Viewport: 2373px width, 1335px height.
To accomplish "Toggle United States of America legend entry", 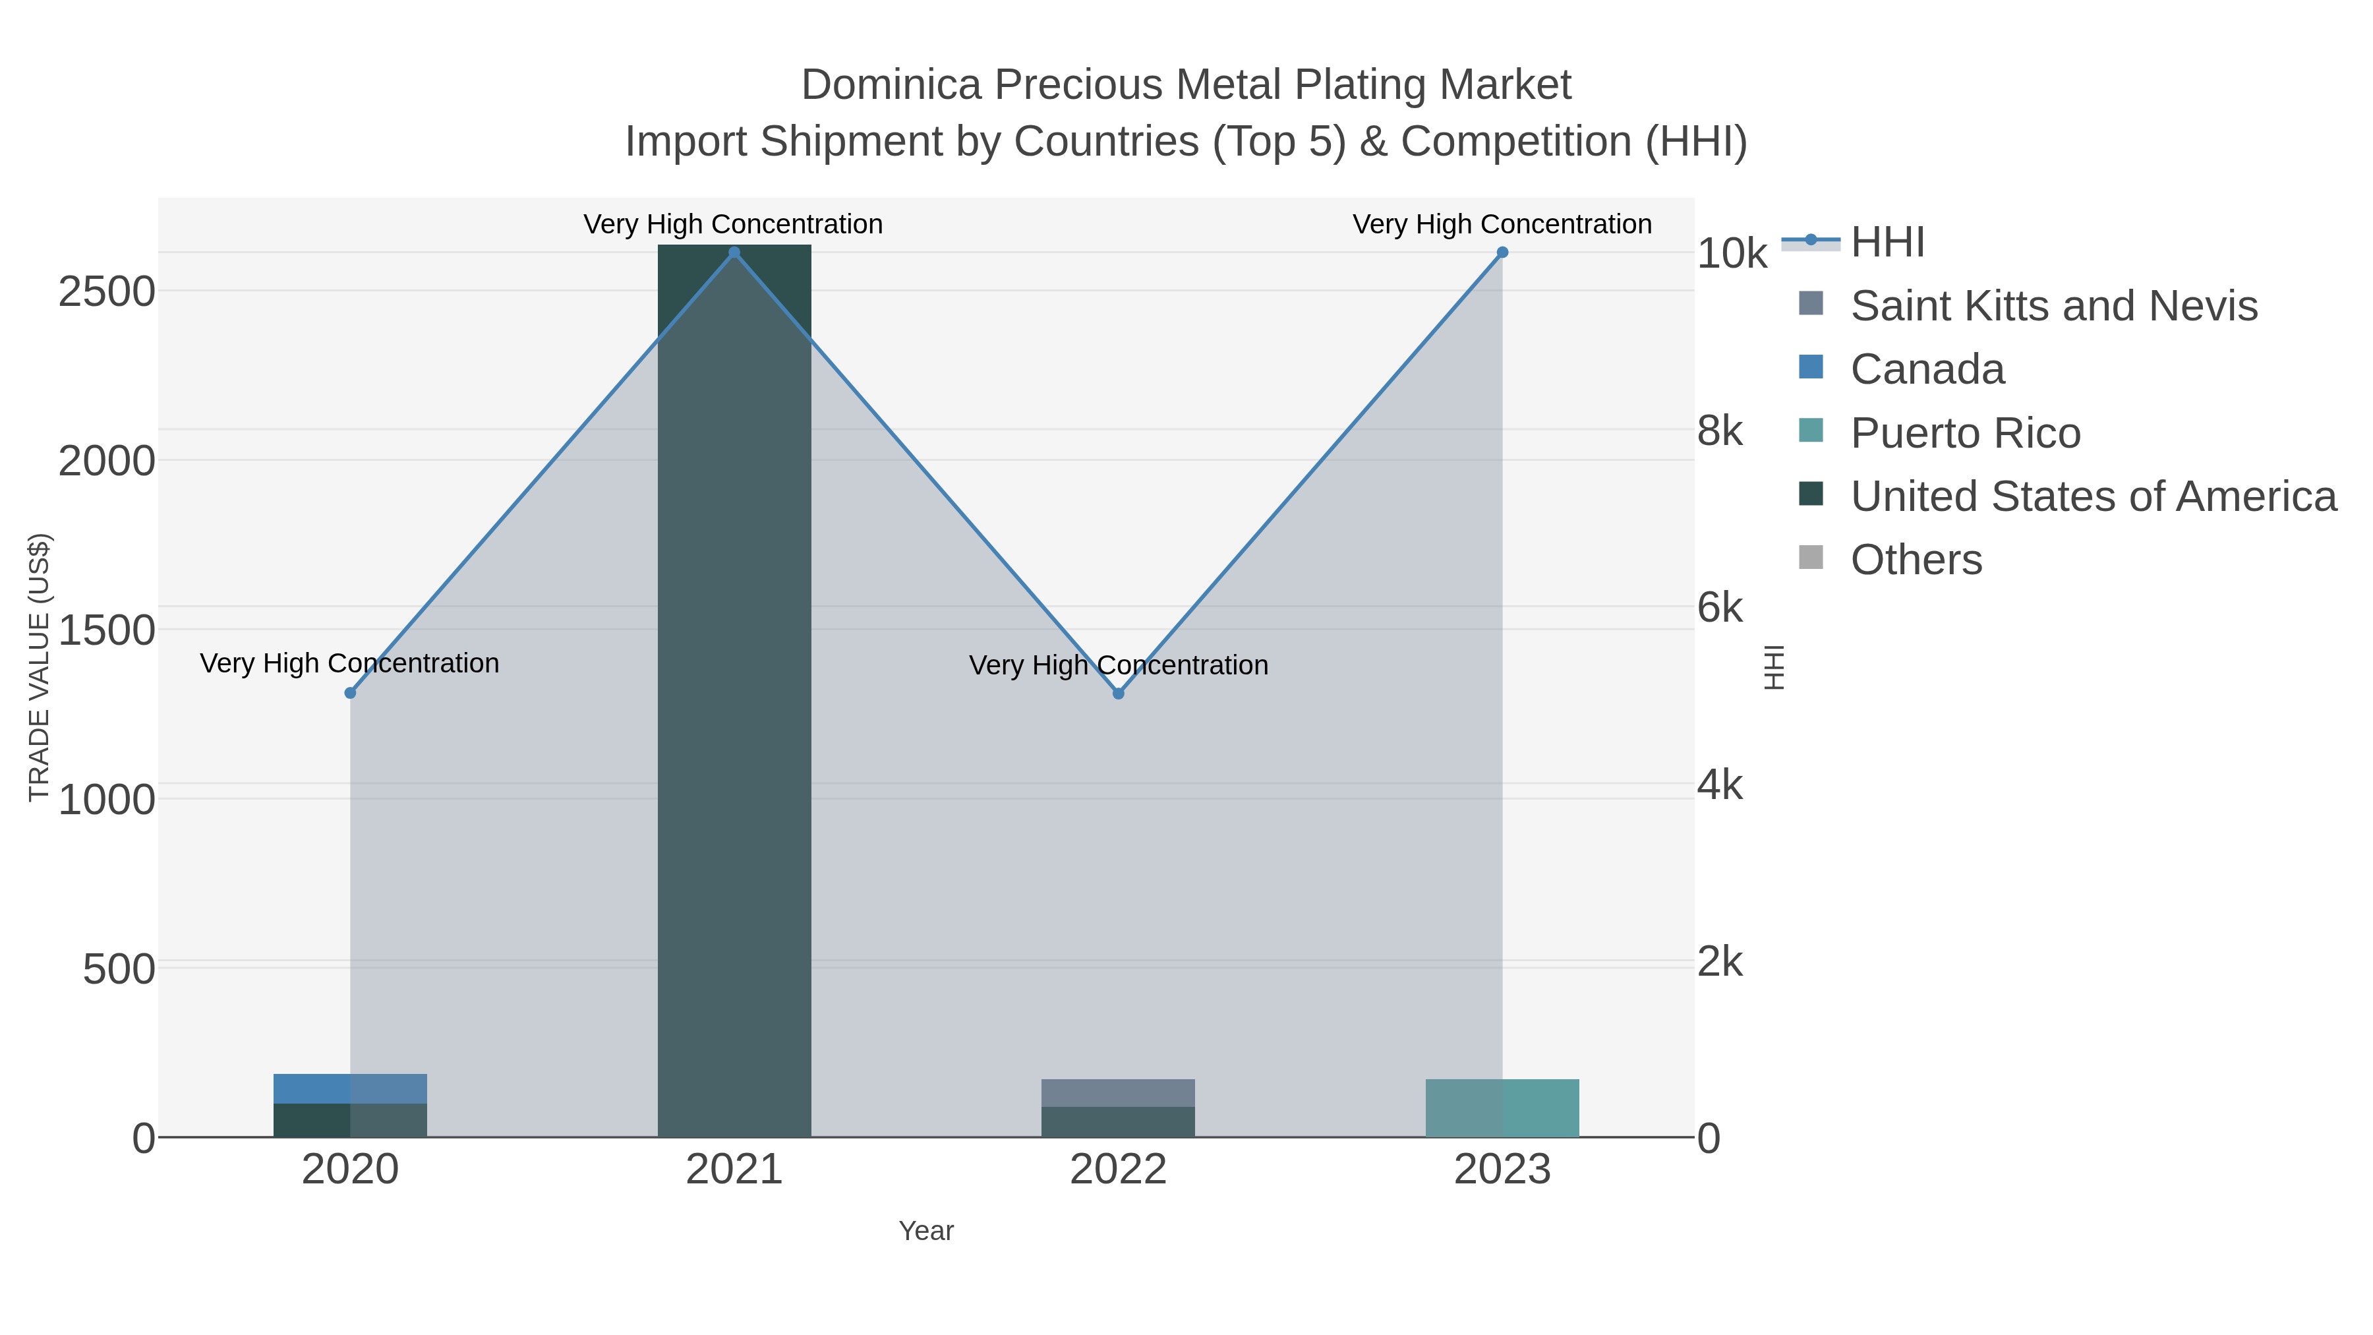I will [2067, 496].
